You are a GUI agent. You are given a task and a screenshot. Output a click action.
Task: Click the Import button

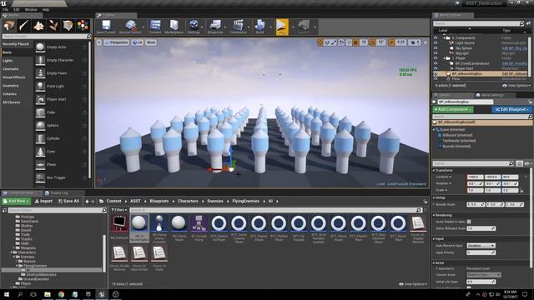(x=43, y=202)
